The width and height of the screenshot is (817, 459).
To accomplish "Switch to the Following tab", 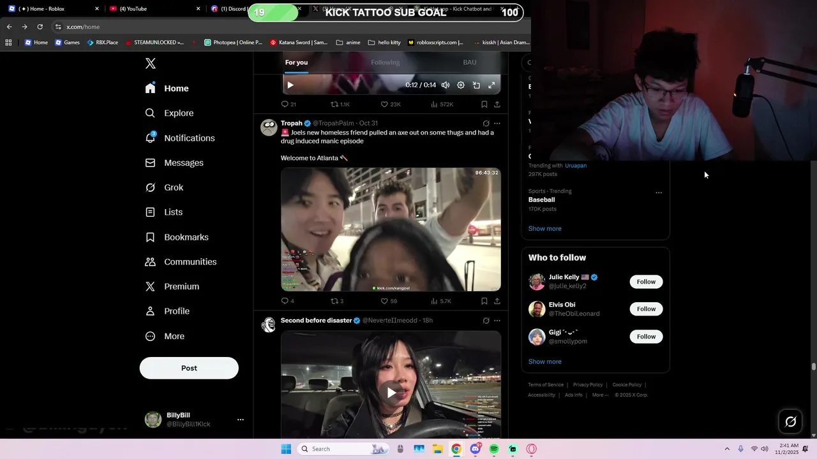I will (x=386, y=62).
